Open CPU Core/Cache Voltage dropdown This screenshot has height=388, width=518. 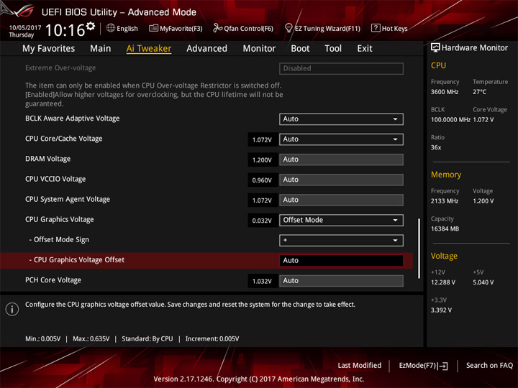tap(341, 139)
